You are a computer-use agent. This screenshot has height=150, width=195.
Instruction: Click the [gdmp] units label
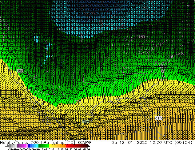click(x=59, y=143)
